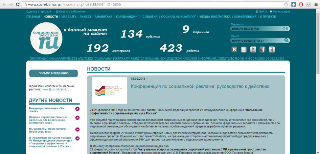Image resolution: width=320 pixels, height=154 pixels.
Task: Open Девушки перевоплотились в животных news
Action: coord(48,120)
